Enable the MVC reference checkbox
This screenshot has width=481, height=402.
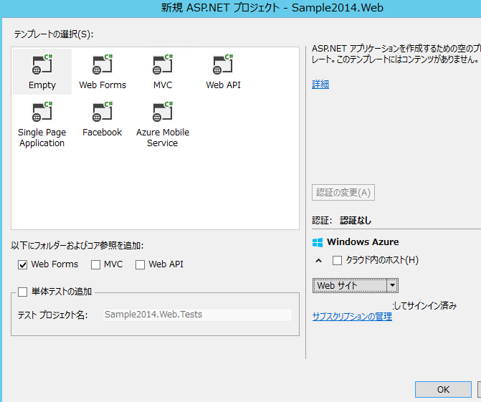click(95, 264)
